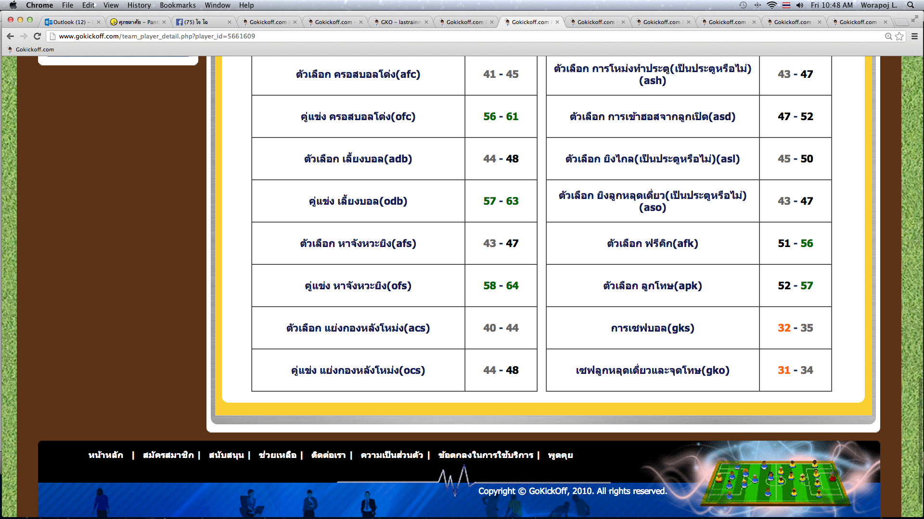The width and height of the screenshot is (924, 519).
Task: Reload the current page
Action: tap(37, 36)
